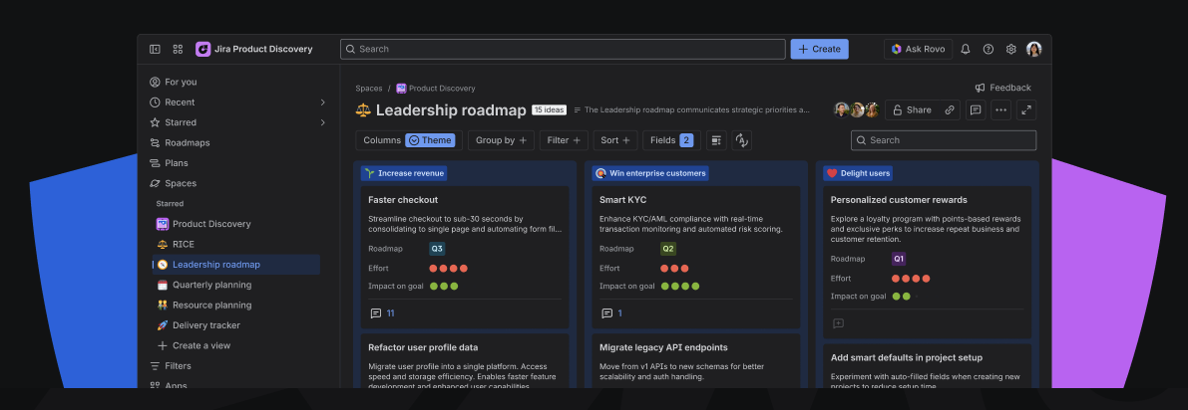Focus the board Search field

(x=944, y=140)
